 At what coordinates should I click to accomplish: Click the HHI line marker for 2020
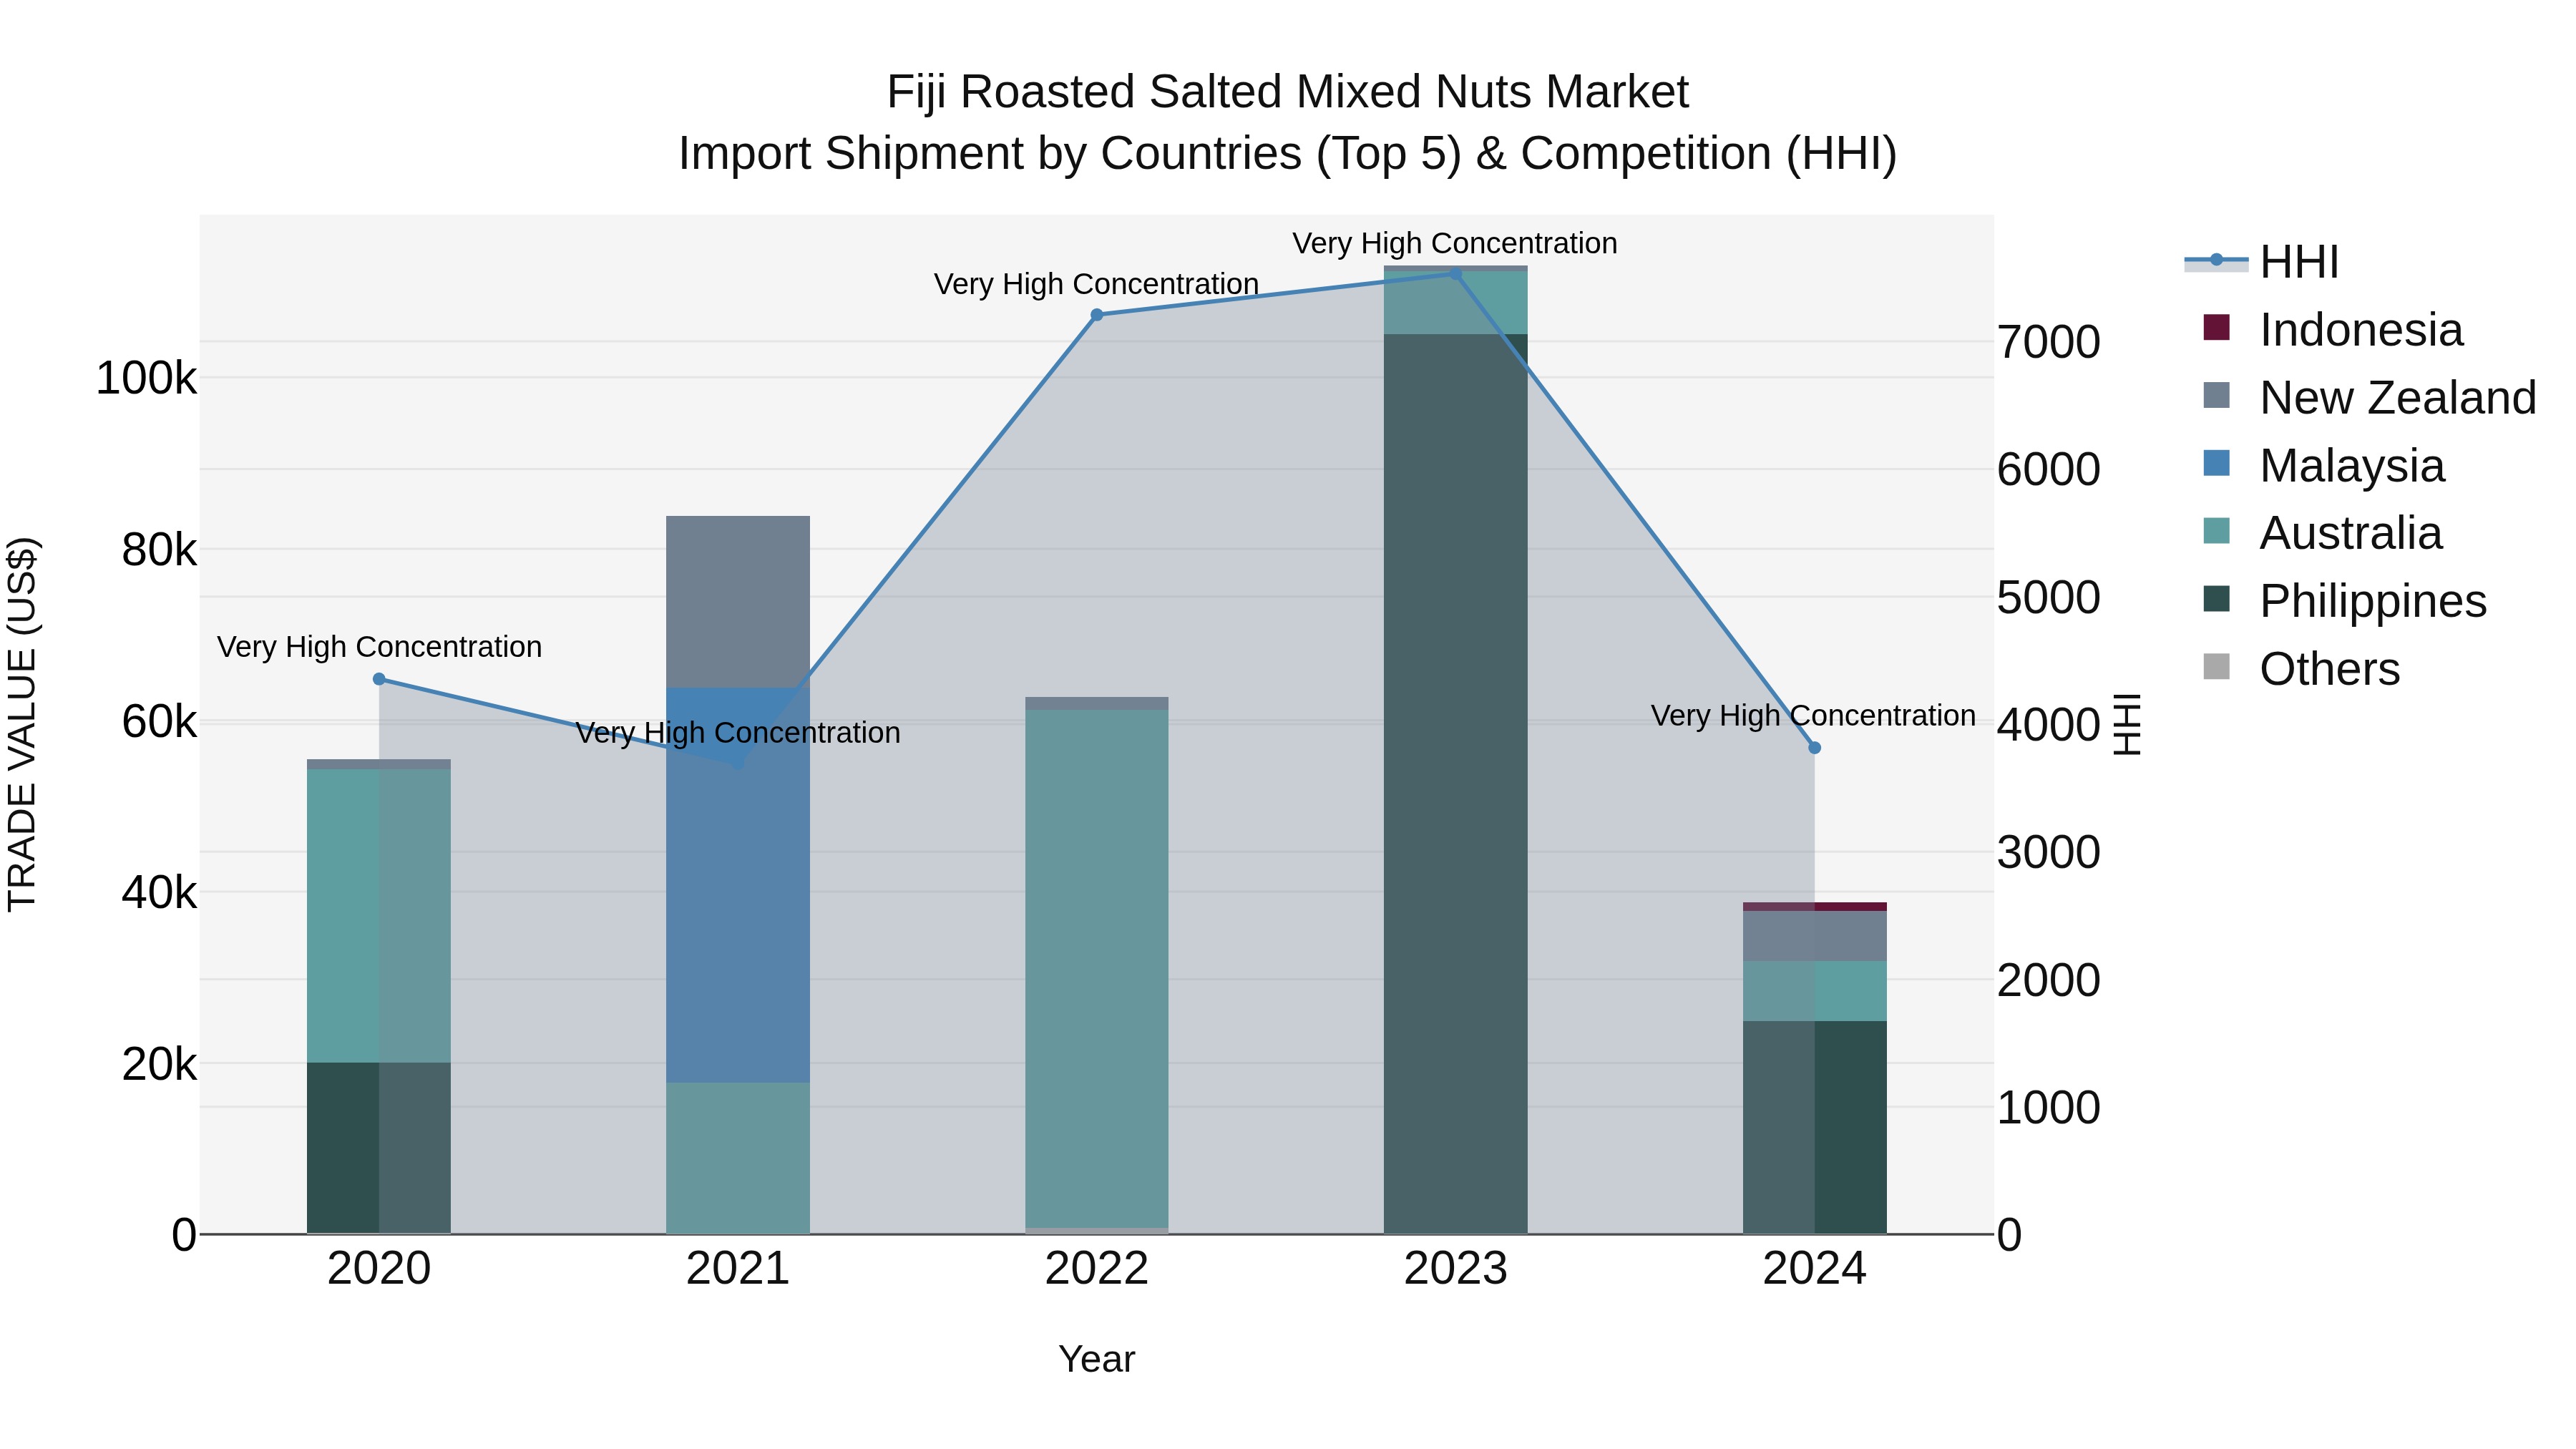379,679
